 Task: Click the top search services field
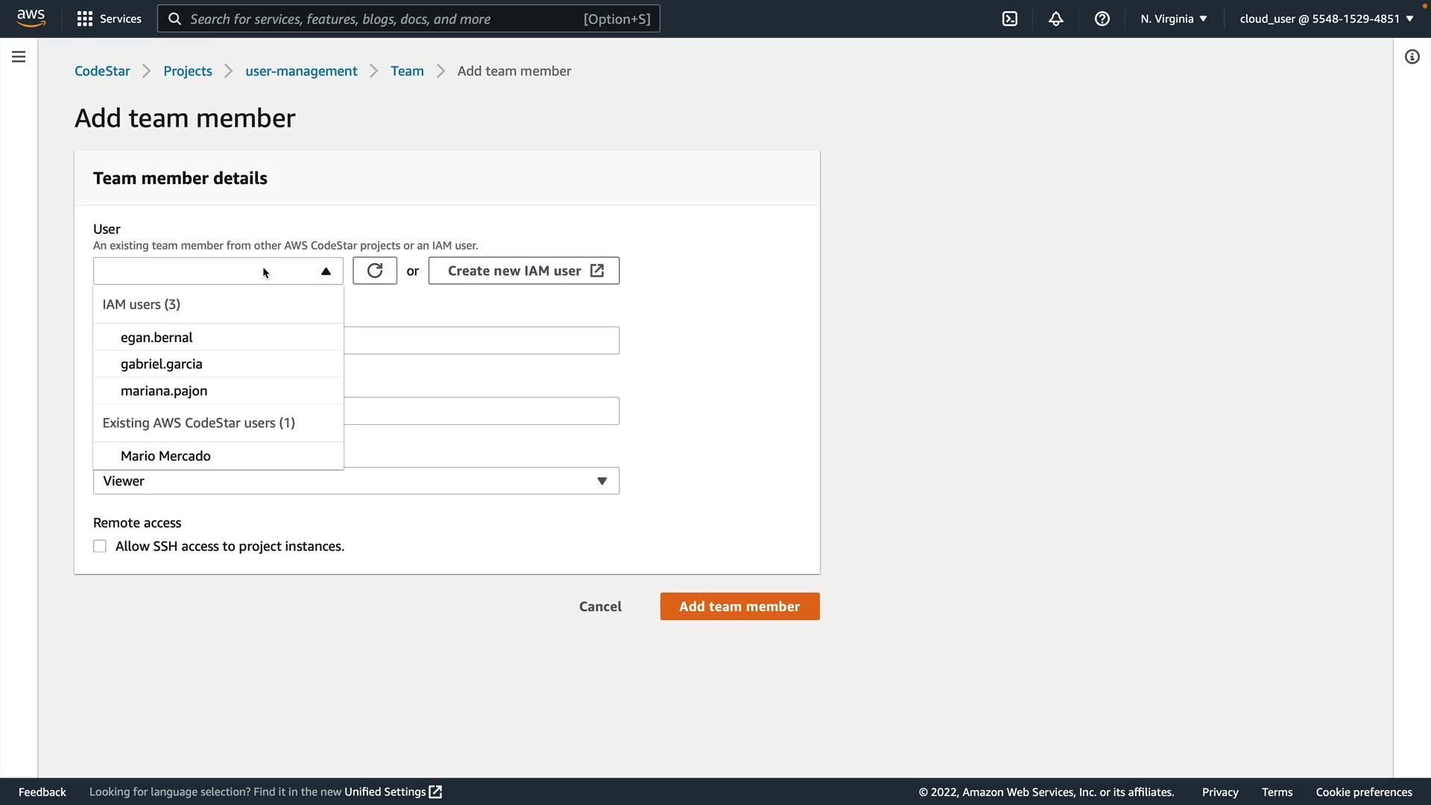pyautogui.click(x=384, y=19)
